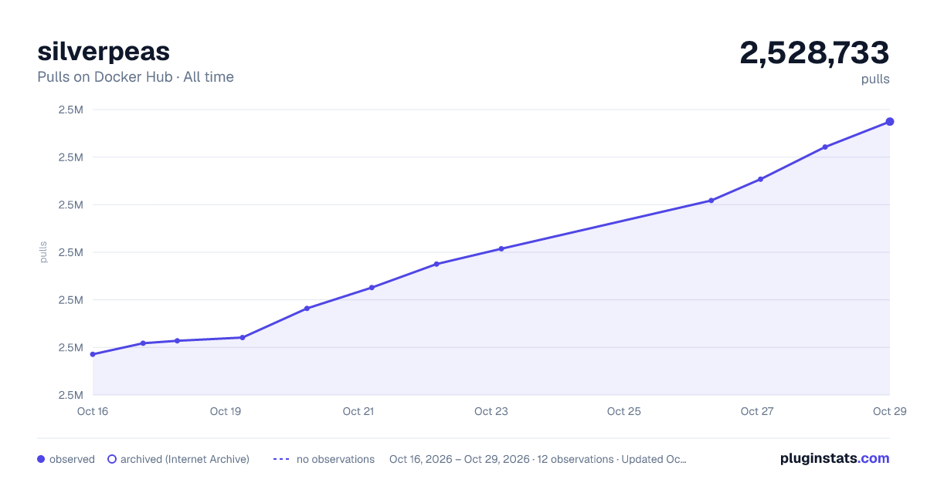927x486 pixels.
Task: Click the dashed no-observations legend line
Action: pyautogui.click(x=281, y=459)
